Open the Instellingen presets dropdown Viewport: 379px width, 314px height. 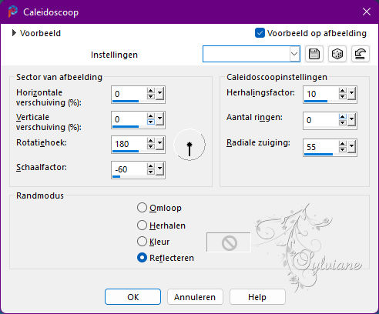coord(294,54)
